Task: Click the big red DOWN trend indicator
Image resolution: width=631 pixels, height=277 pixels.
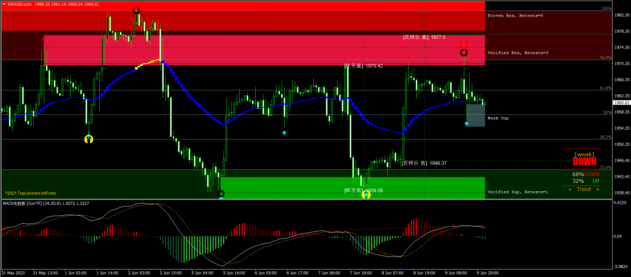Action: (584, 162)
